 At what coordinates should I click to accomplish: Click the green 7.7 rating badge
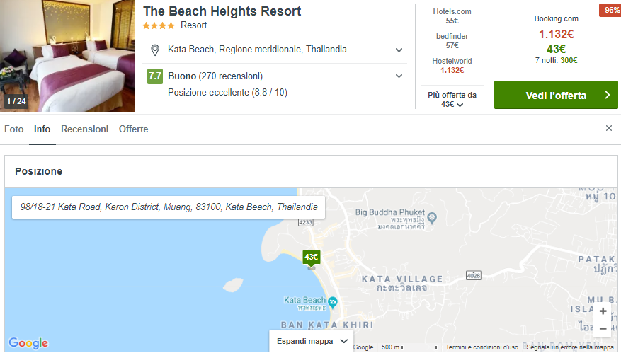[x=155, y=76]
